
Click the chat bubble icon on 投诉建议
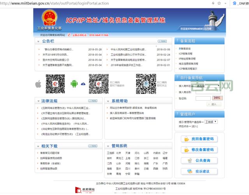(x=190, y=171)
